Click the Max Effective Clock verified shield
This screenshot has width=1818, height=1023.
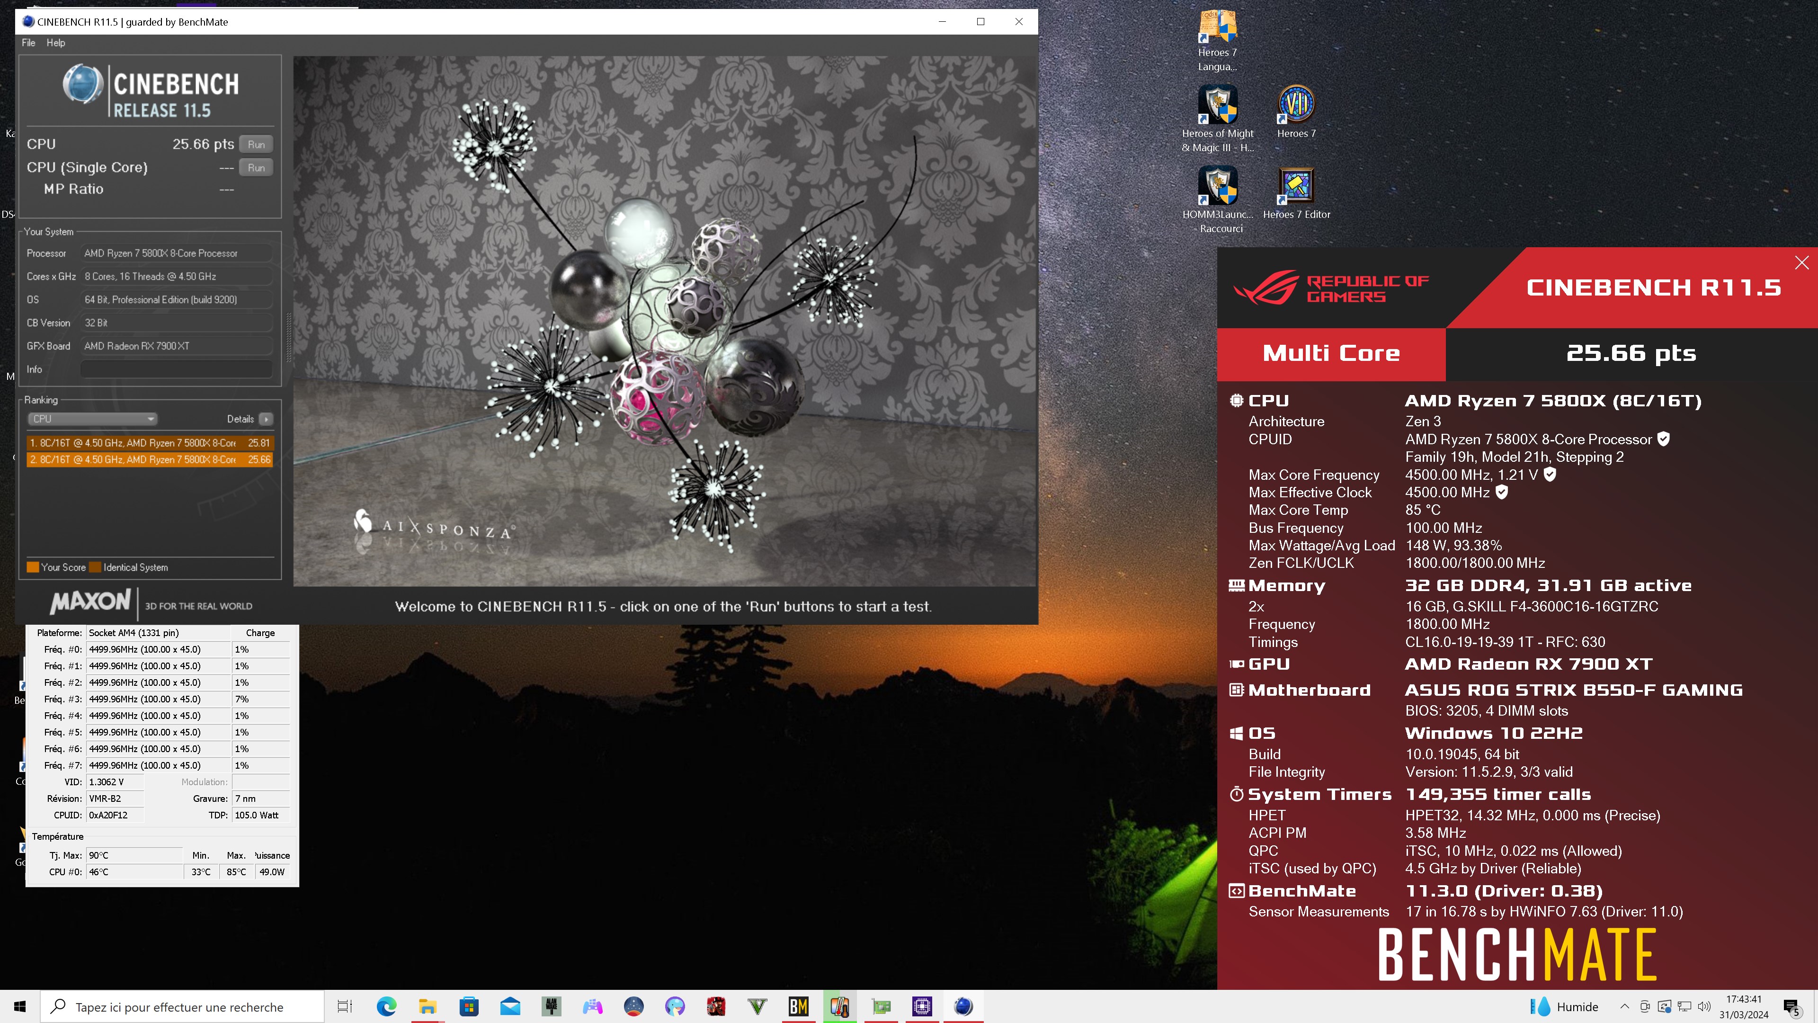pyautogui.click(x=1502, y=492)
